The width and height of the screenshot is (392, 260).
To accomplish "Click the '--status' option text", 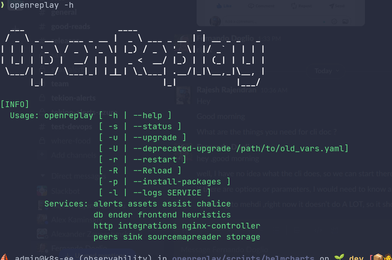I will point(153,126).
